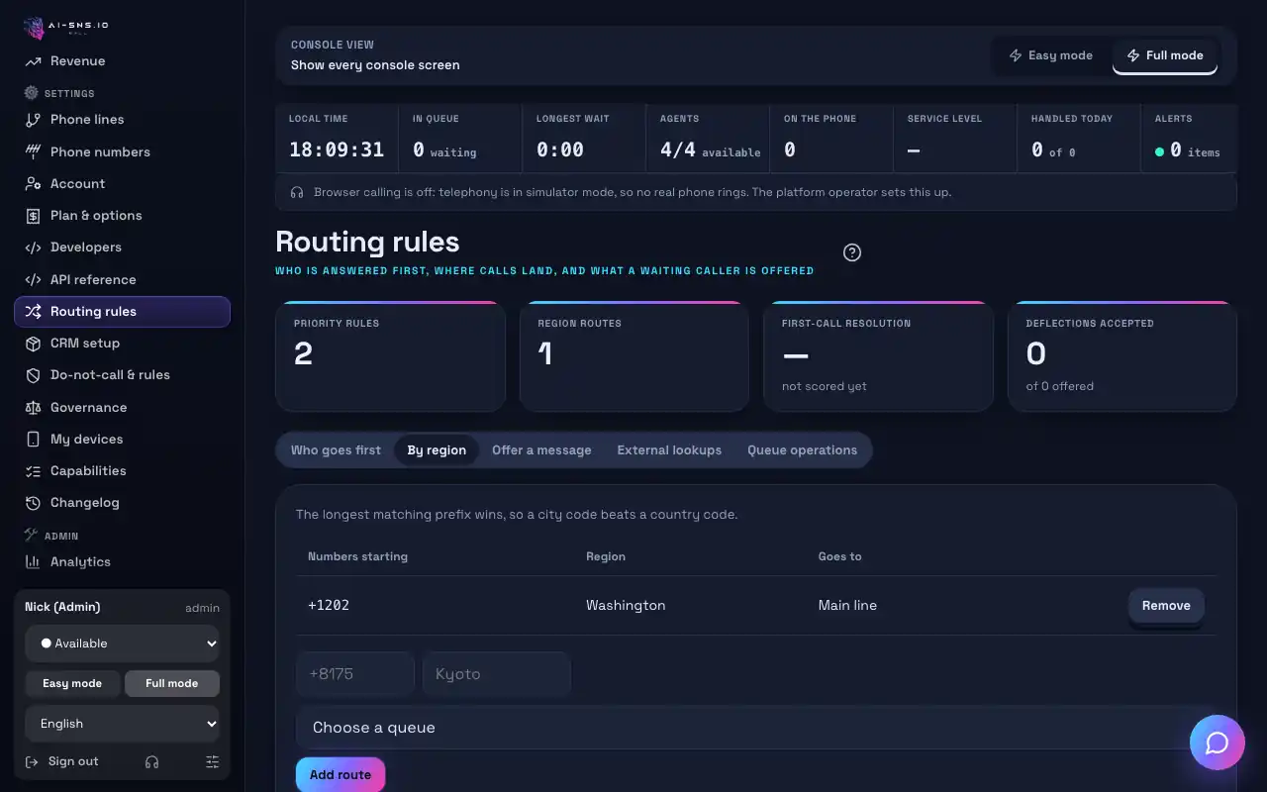Click the Do-not-call shield icon
The height and width of the screenshot is (792, 1267).
[34, 375]
